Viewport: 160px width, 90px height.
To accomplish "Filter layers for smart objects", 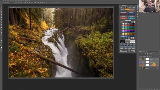I will [x=152, y=53].
